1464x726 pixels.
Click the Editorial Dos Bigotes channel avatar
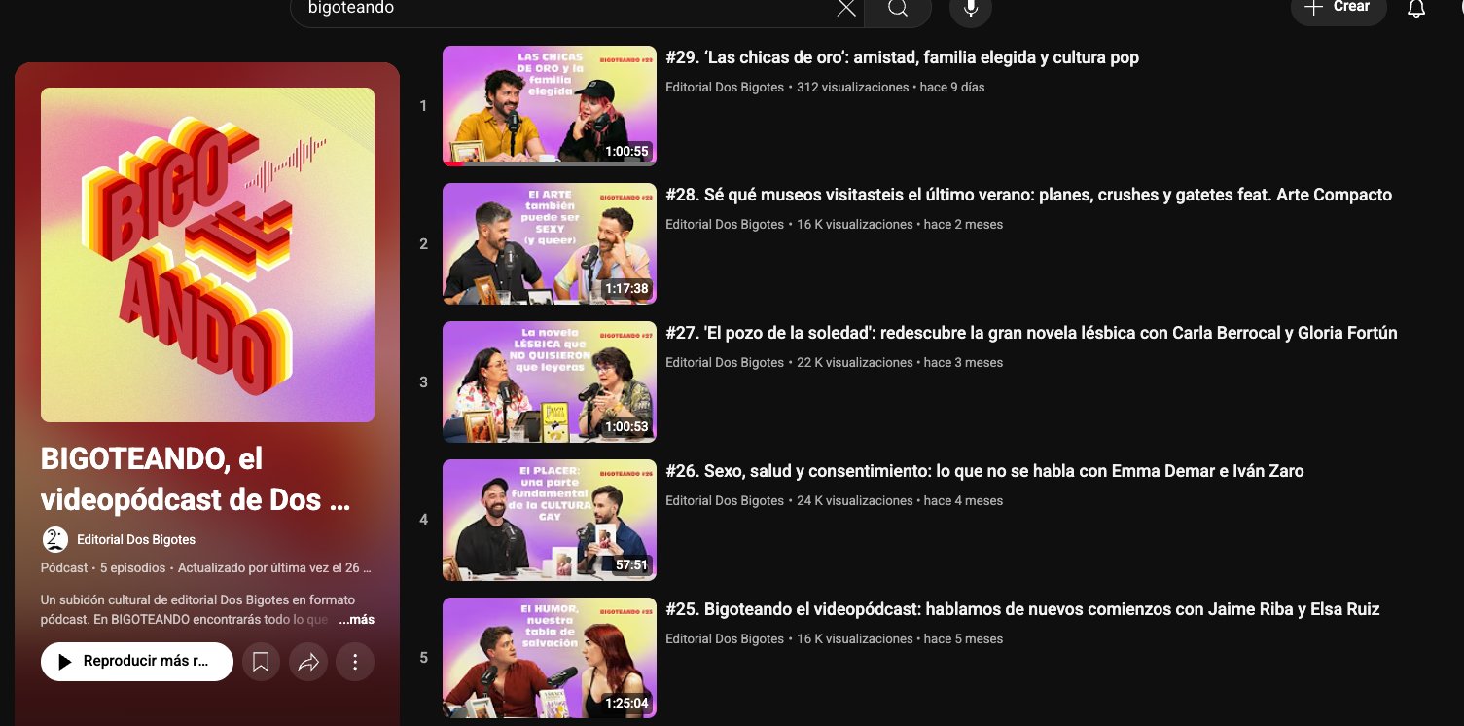point(55,539)
